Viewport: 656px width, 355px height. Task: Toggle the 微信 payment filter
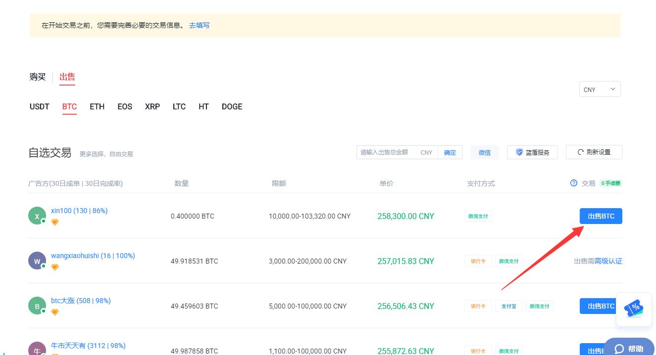484,152
